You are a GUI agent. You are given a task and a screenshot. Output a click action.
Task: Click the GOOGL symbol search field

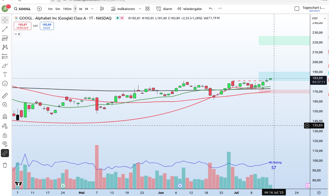click(22, 9)
